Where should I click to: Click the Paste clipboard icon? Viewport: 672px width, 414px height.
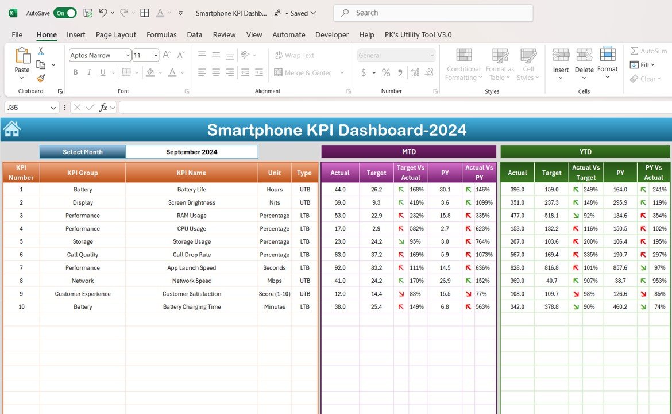coord(22,56)
